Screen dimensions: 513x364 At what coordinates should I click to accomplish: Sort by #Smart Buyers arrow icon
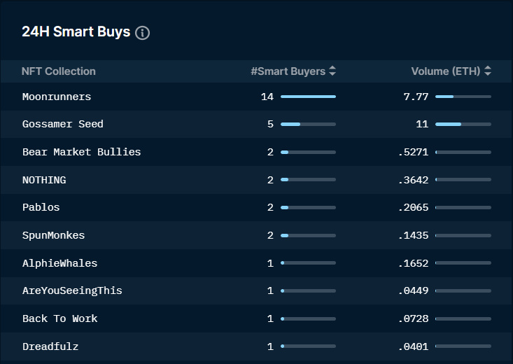coord(332,71)
